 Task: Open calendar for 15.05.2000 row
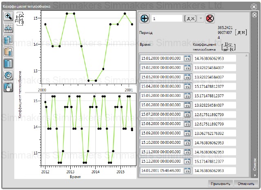pos(187,96)
